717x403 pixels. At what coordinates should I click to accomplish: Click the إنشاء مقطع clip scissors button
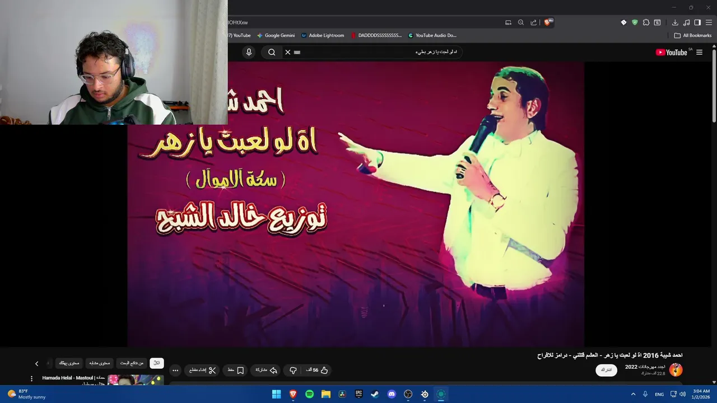pos(202,370)
